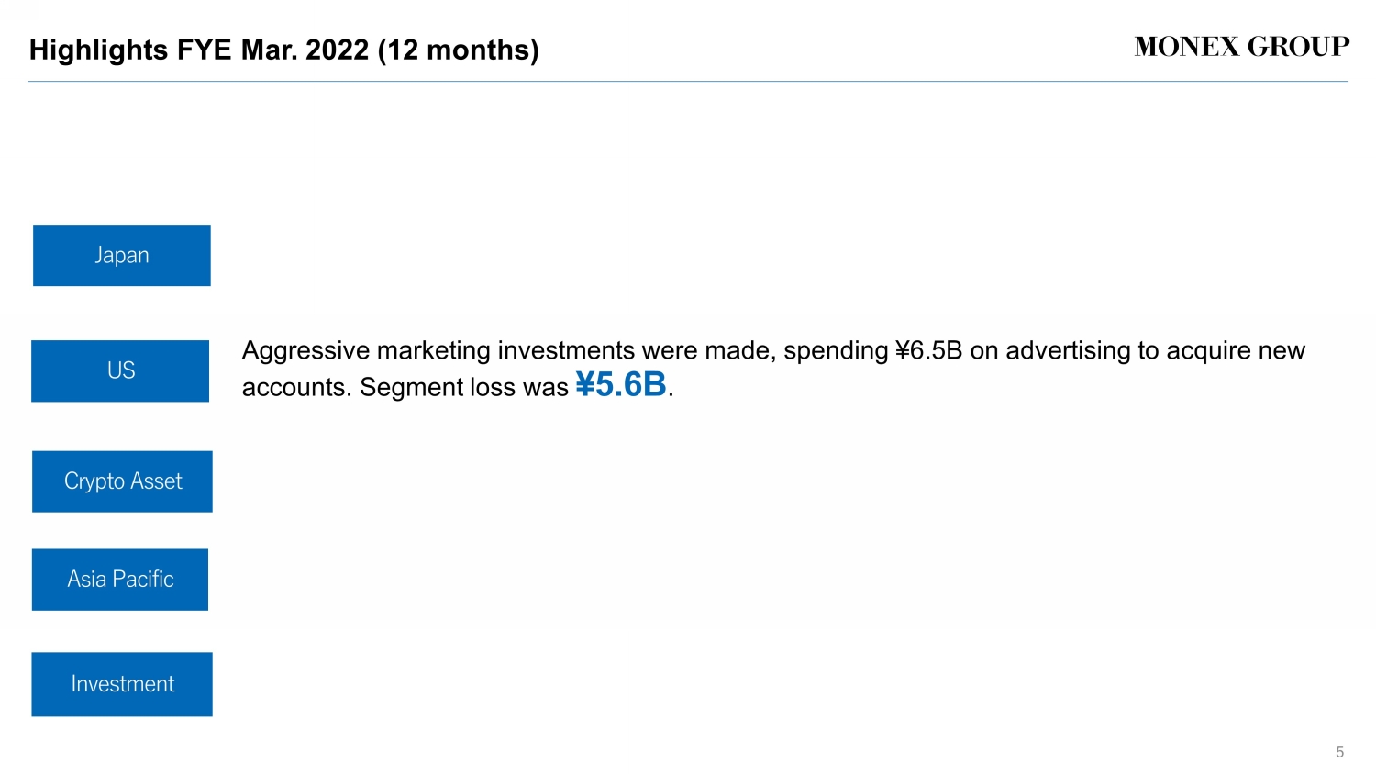Viewport: 1376px width, 774px height.
Task: Click the slide title heading
Action: click(x=283, y=50)
